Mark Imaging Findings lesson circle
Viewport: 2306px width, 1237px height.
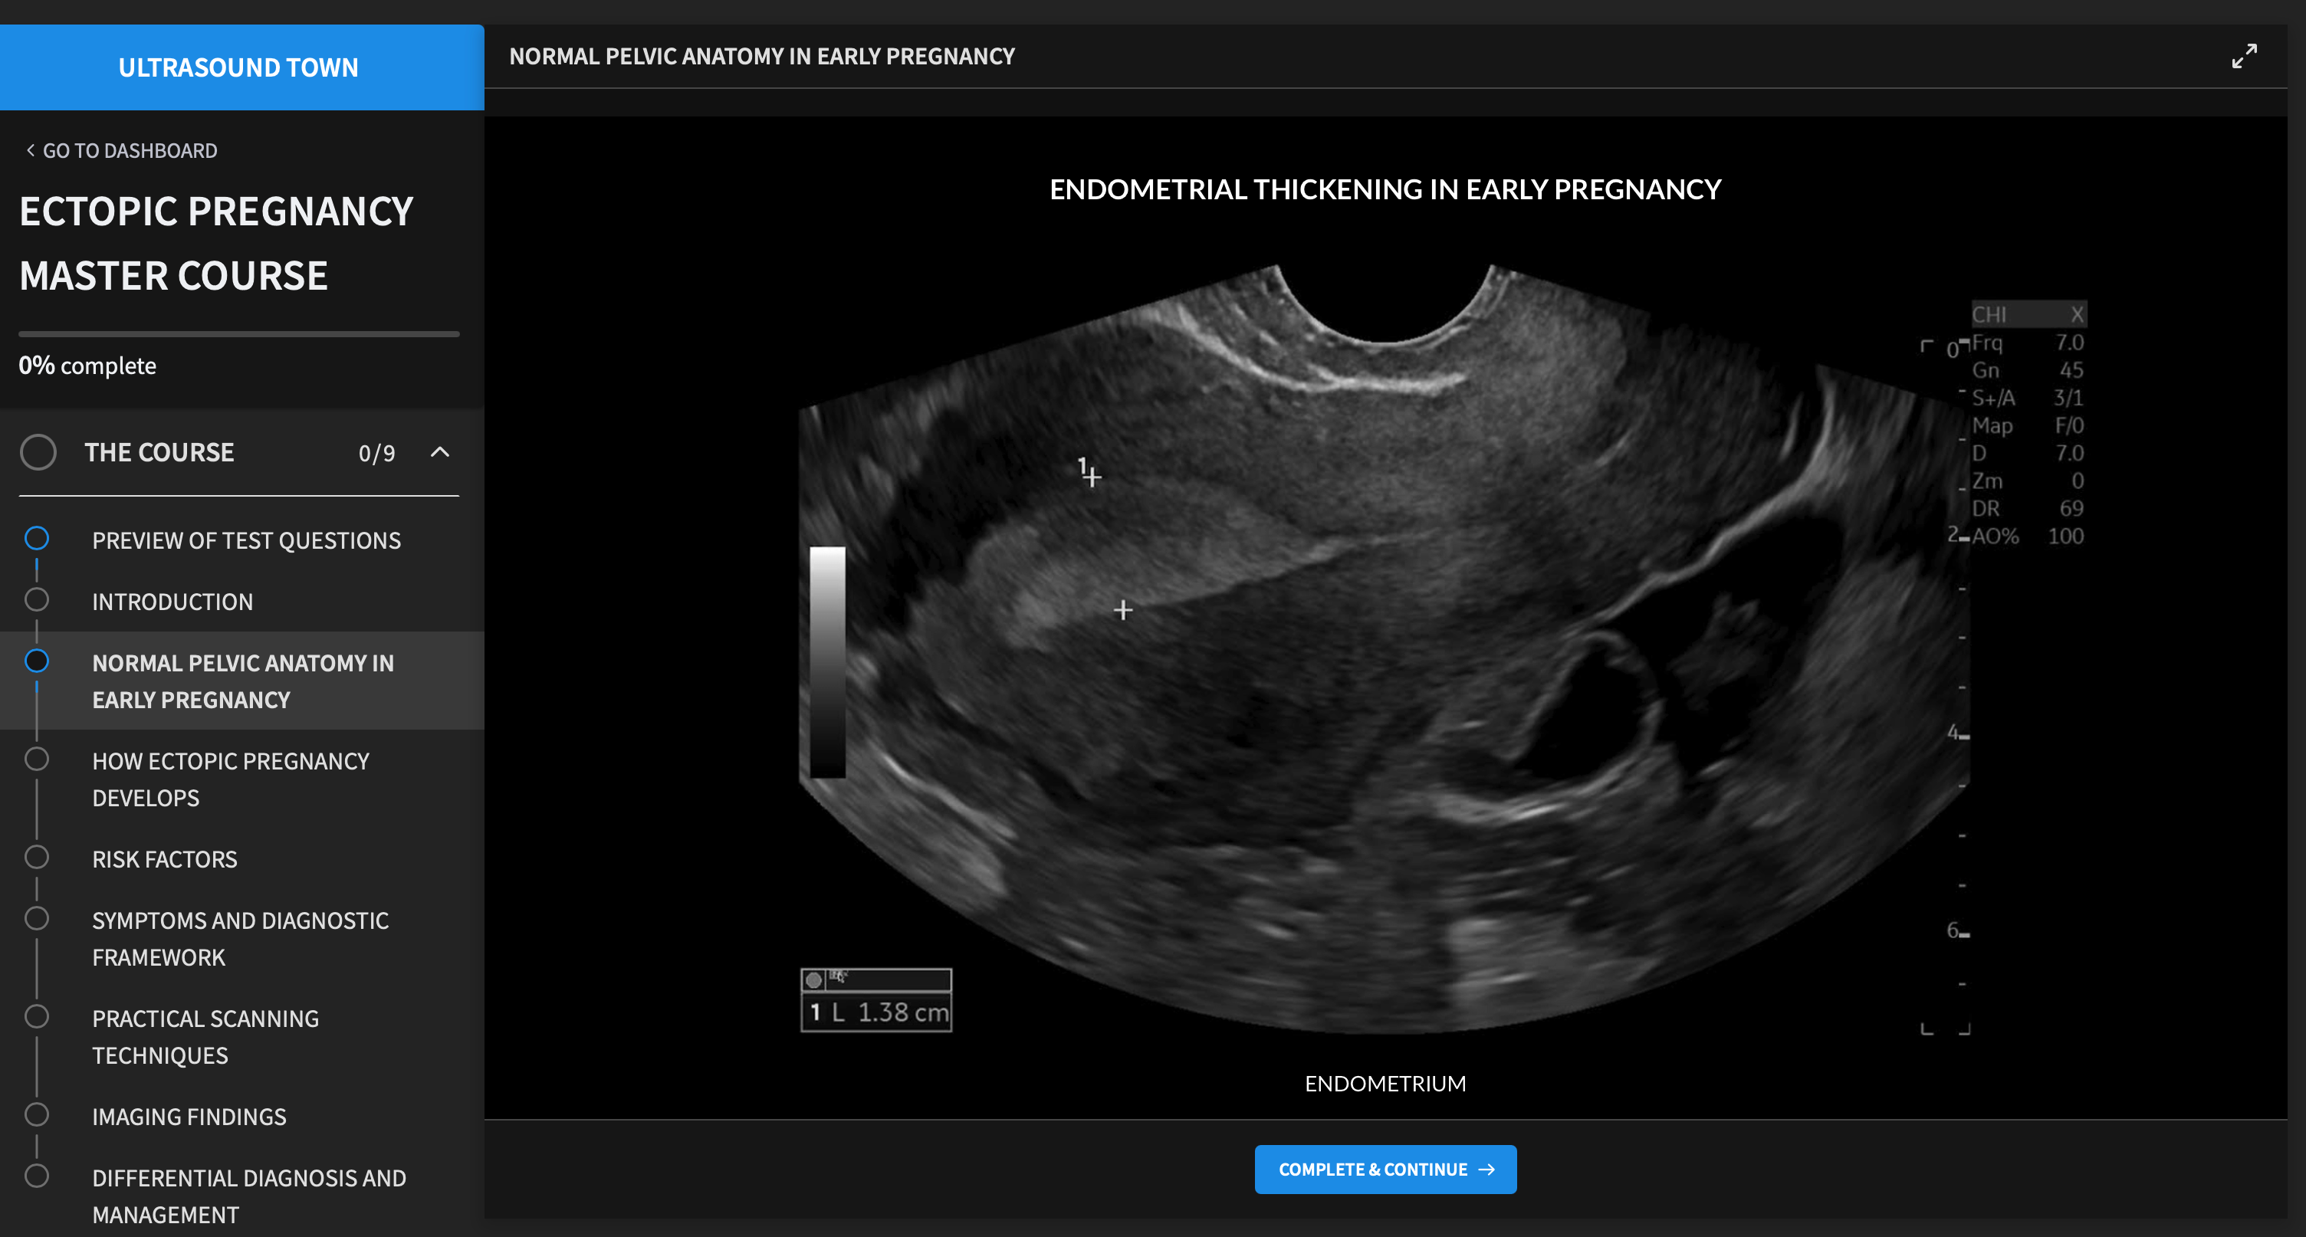37,1114
